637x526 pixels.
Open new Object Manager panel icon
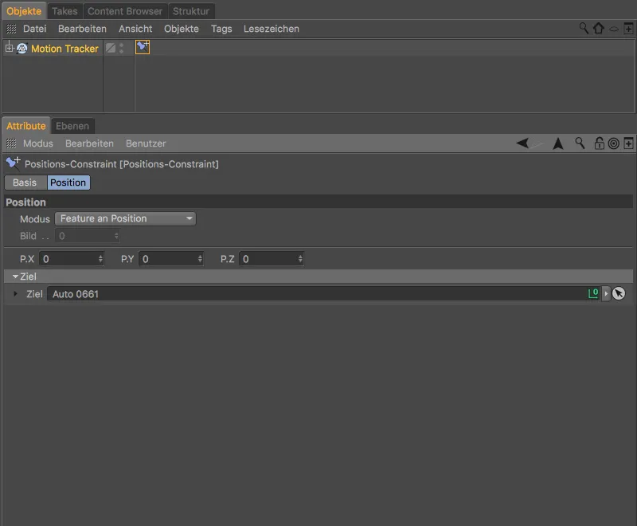pos(628,29)
